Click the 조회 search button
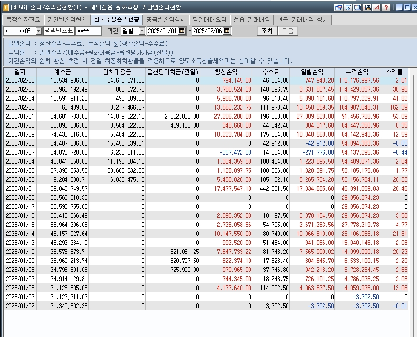Image resolution: width=417 pixels, height=337 pixels. [x=267, y=31]
